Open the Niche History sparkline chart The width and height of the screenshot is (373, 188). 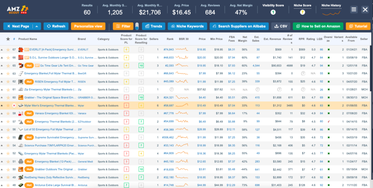coord(331,13)
